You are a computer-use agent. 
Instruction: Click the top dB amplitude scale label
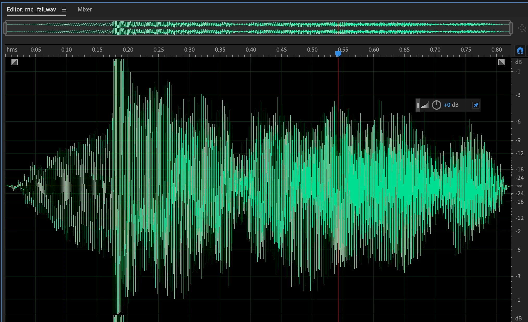tap(518, 62)
